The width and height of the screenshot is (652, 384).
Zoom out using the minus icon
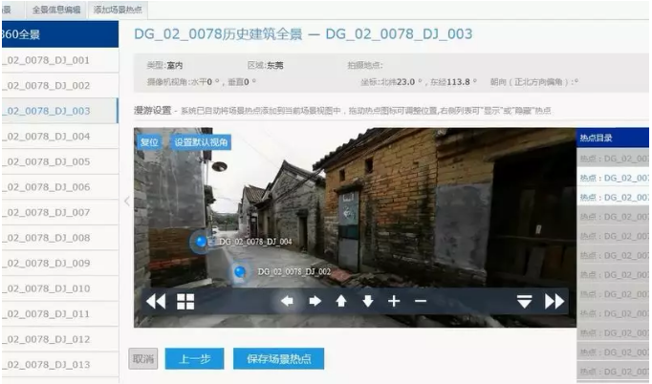[420, 302]
